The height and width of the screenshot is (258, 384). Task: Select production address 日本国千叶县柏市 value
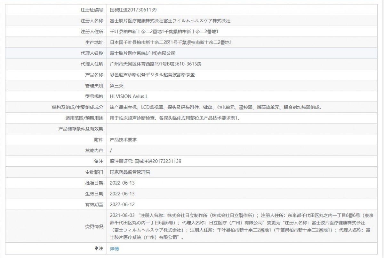[171, 42]
